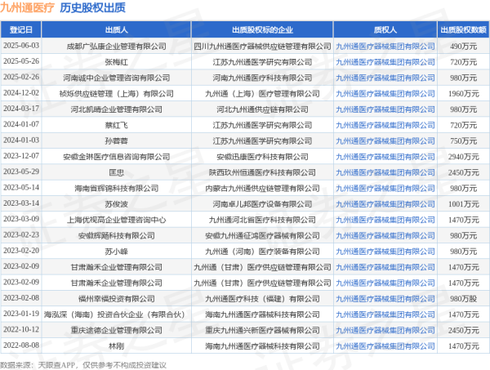Click pledgee link in the 2025-06-03 row

coord(385,46)
